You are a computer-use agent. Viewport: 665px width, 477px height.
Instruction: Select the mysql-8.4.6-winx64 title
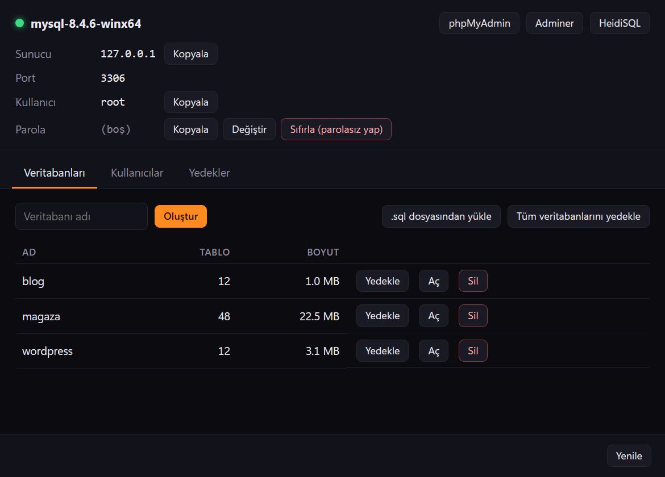[x=86, y=24]
